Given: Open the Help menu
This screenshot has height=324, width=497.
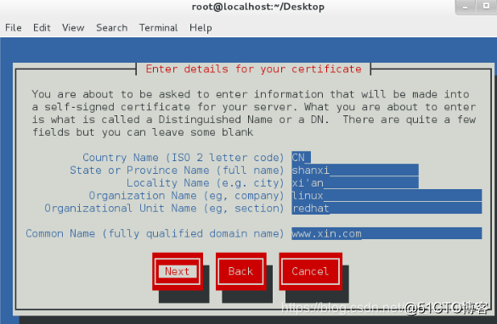Looking at the screenshot, I should pos(200,28).
